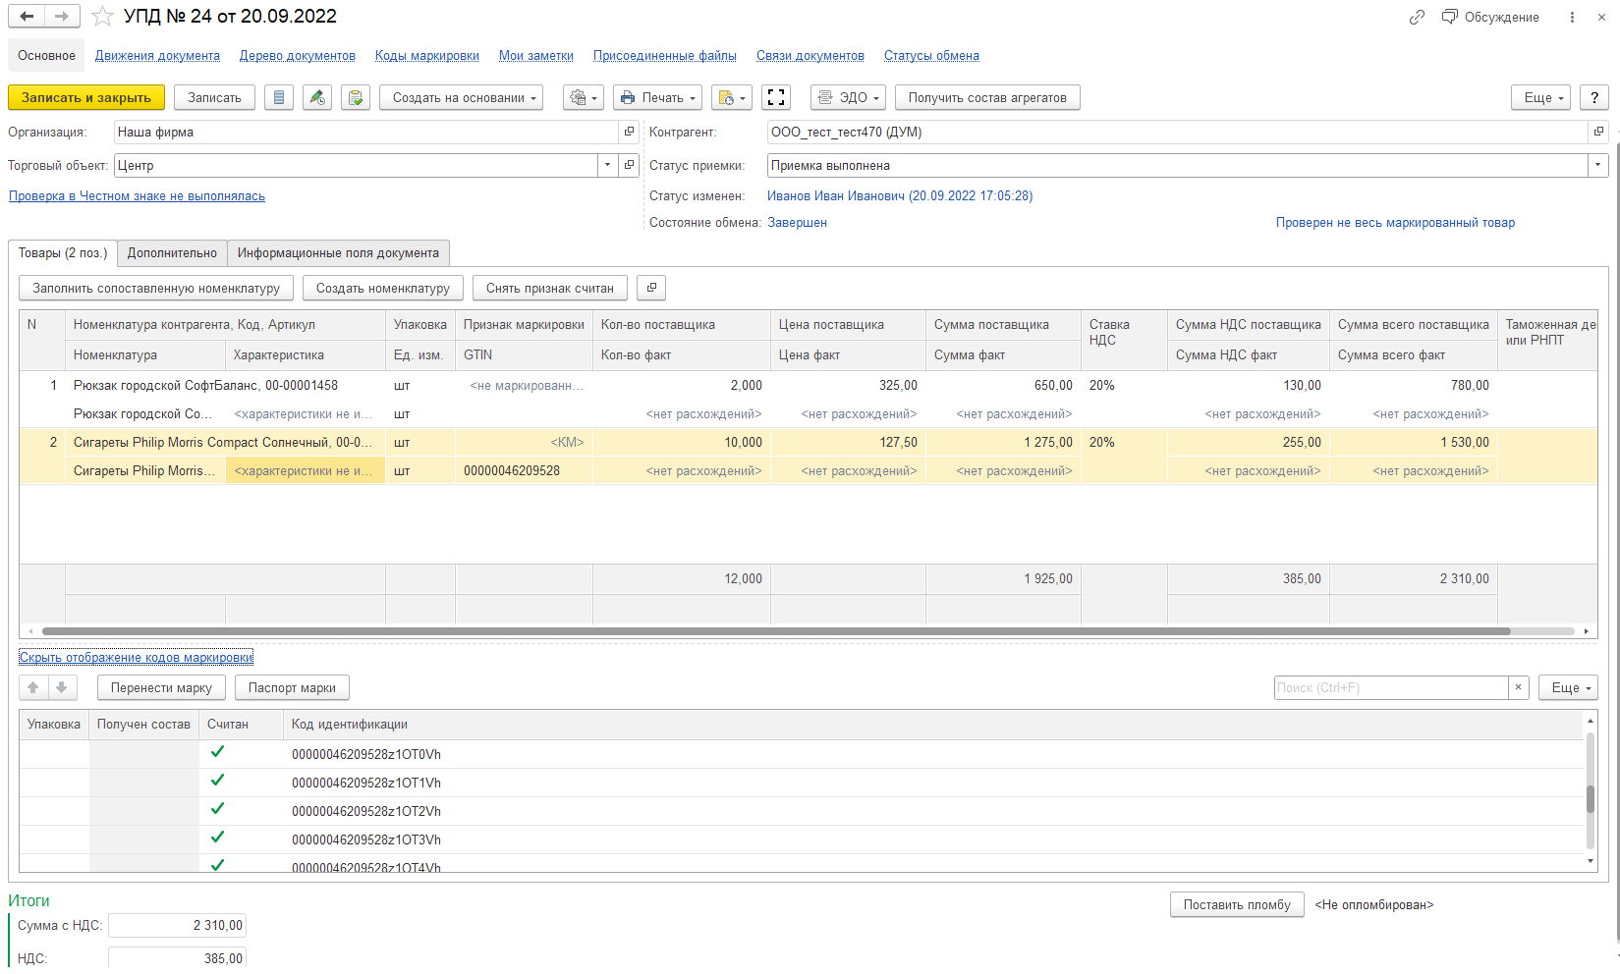The width and height of the screenshot is (1620, 974).
Task: Expand the Печать print menu
Action: coord(657,97)
